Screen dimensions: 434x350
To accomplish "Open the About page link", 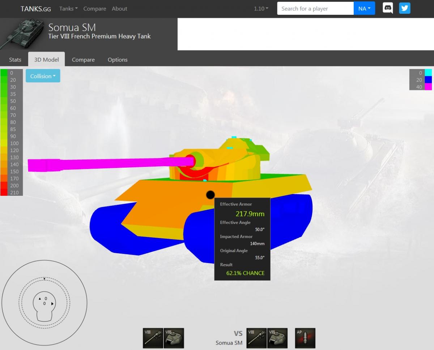I will tap(119, 9).
